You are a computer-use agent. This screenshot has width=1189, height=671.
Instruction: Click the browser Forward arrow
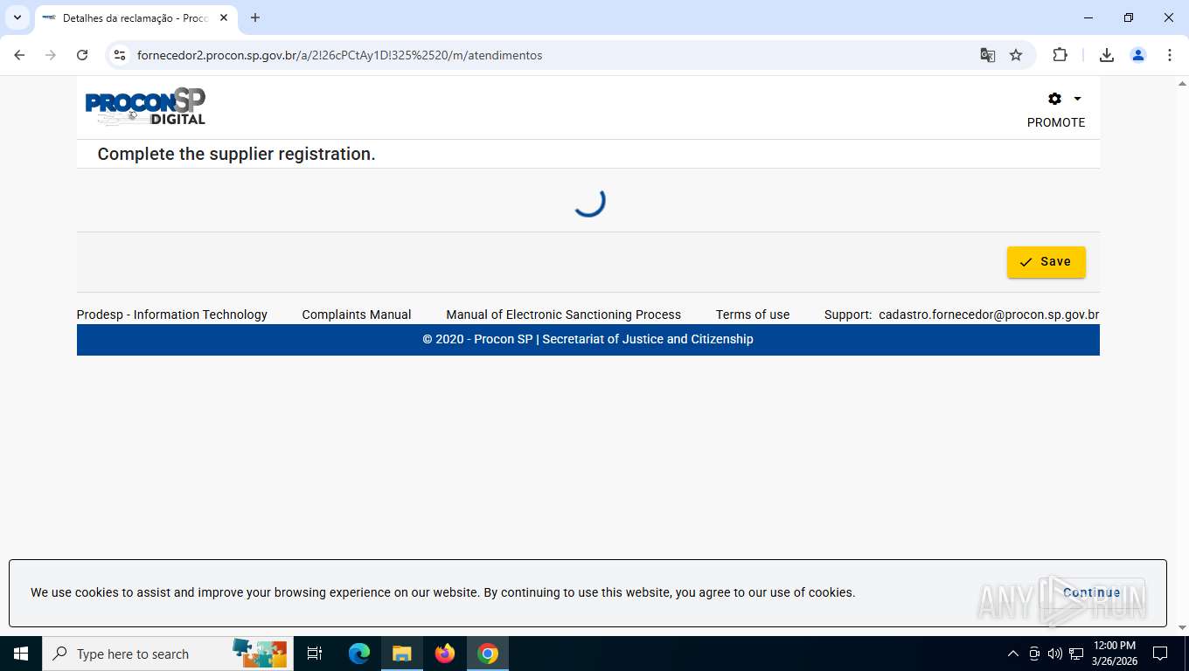tap(51, 55)
